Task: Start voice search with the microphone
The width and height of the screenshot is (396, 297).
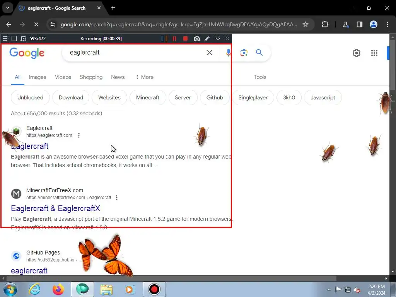Action: click(x=228, y=53)
